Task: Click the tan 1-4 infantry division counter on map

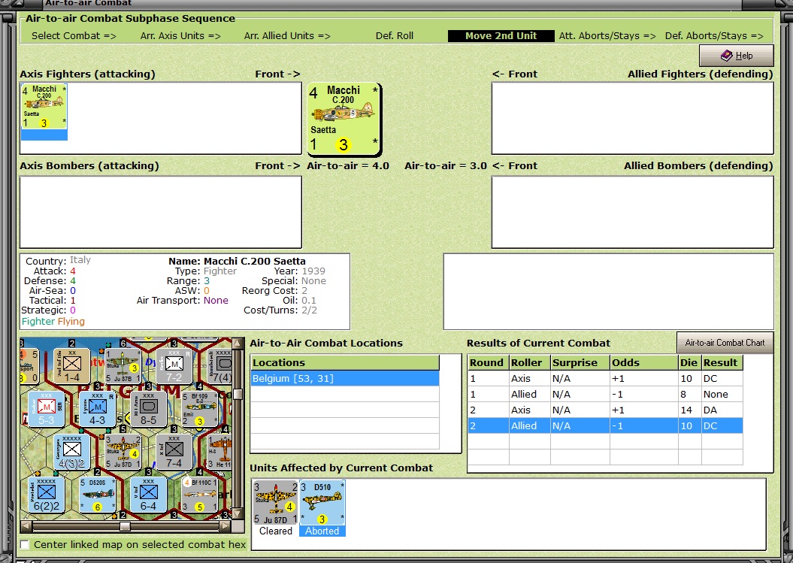Action: [x=72, y=365]
